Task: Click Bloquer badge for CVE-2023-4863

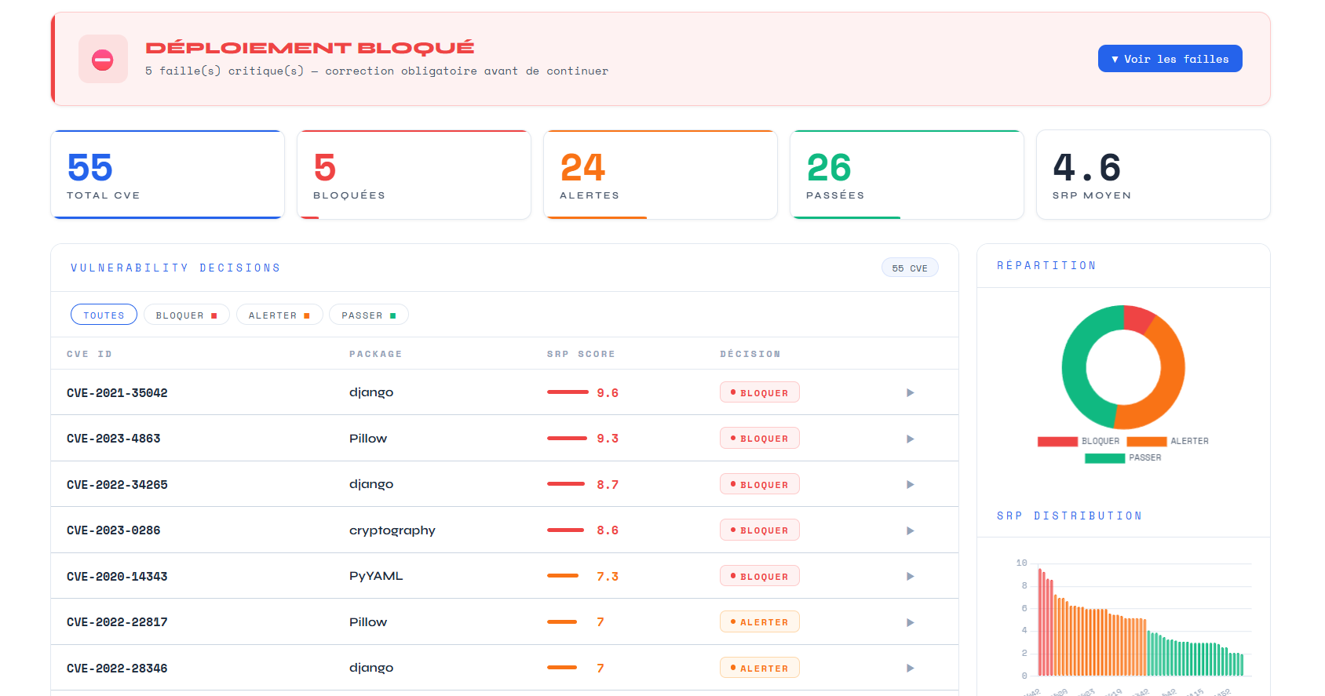Action: [x=759, y=438]
